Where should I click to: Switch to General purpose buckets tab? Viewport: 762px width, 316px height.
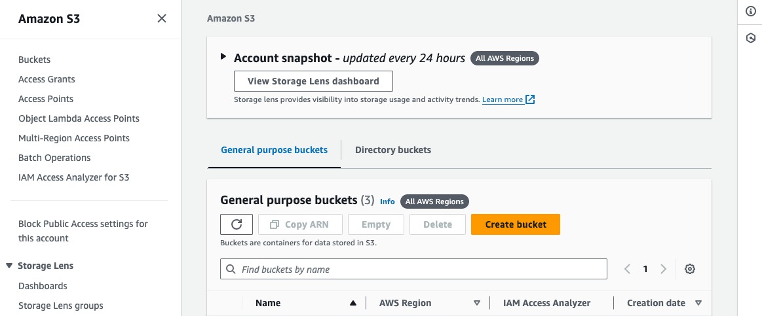[x=274, y=150]
